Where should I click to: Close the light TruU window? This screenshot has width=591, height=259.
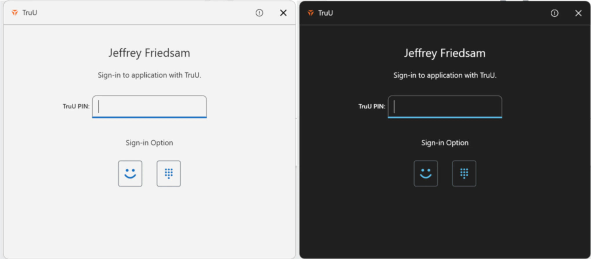[283, 13]
